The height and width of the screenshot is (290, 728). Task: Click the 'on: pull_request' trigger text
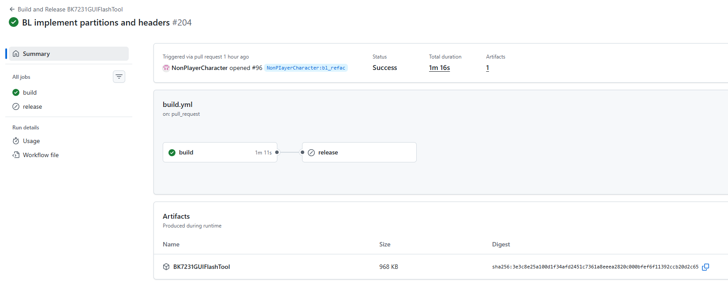tap(181, 114)
